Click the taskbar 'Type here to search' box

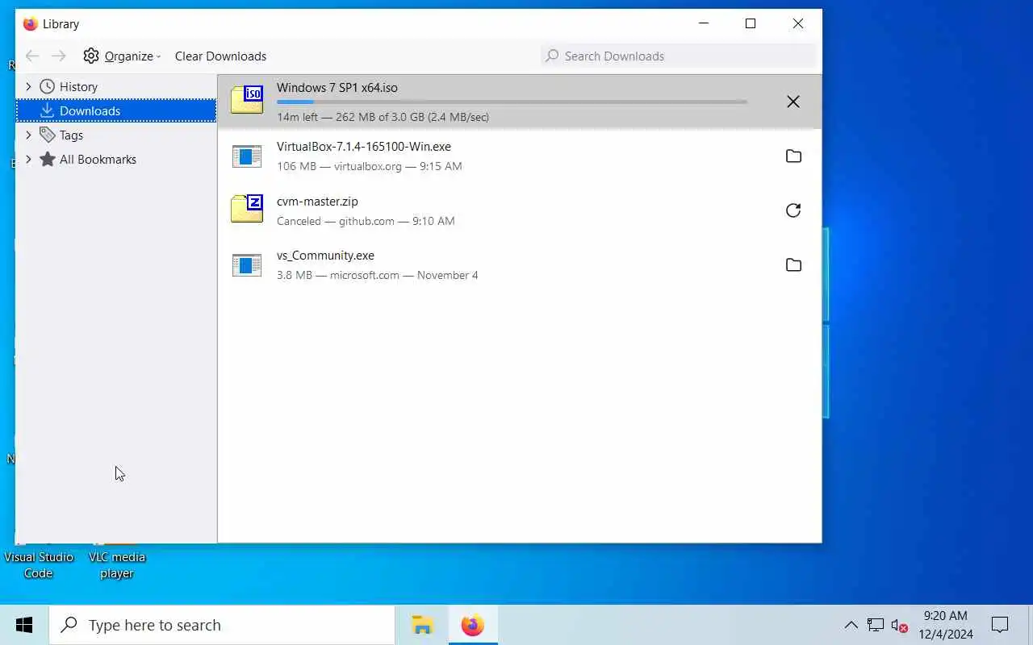click(222, 625)
